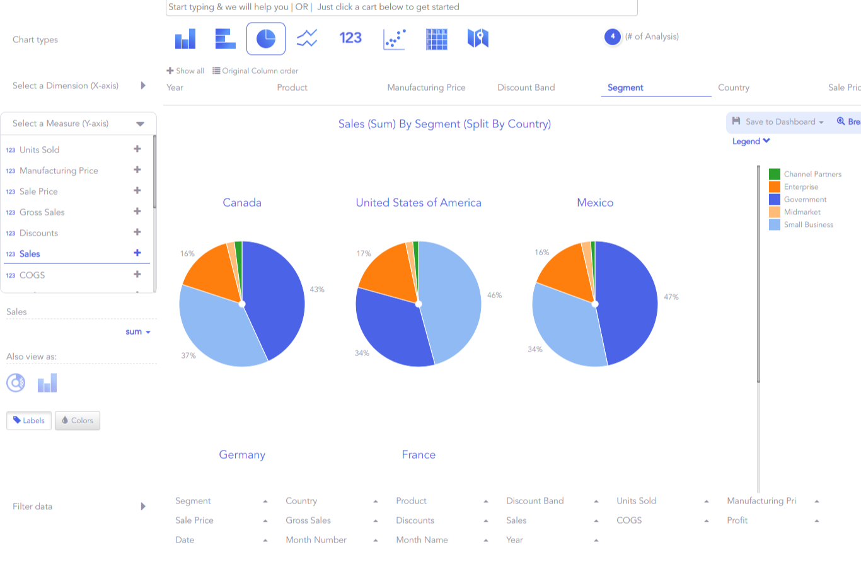Collapse the Legend dropdown
The height and width of the screenshot is (574, 861).
[x=751, y=141]
